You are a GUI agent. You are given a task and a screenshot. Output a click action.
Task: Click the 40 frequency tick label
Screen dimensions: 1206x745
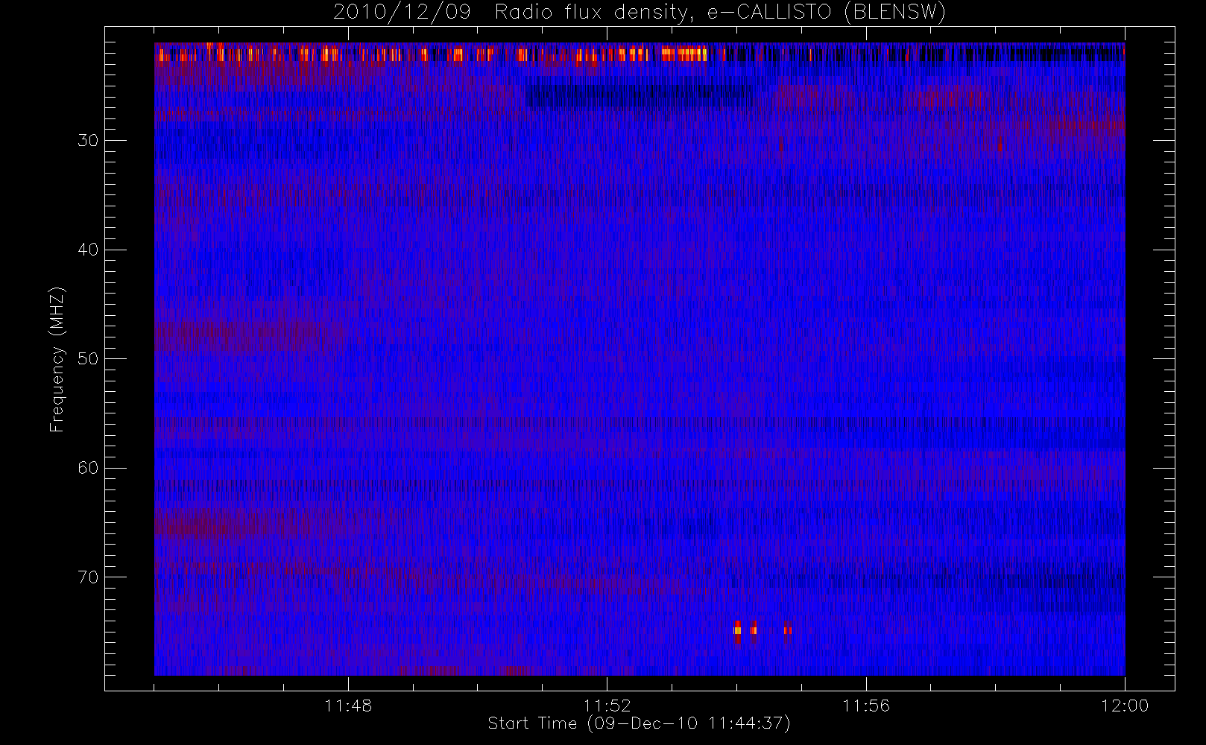(x=88, y=250)
